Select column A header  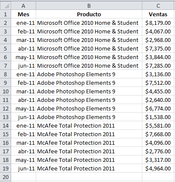coord(23,6)
